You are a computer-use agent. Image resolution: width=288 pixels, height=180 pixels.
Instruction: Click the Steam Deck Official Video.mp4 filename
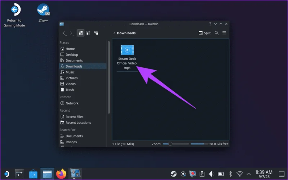(x=127, y=63)
